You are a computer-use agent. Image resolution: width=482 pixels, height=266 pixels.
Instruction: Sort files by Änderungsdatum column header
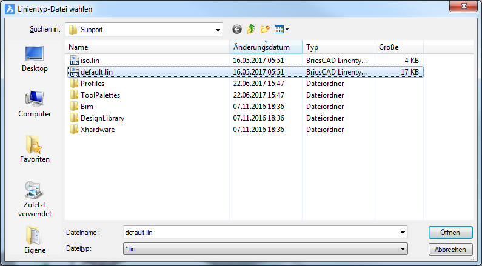pyautogui.click(x=261, y=47)
